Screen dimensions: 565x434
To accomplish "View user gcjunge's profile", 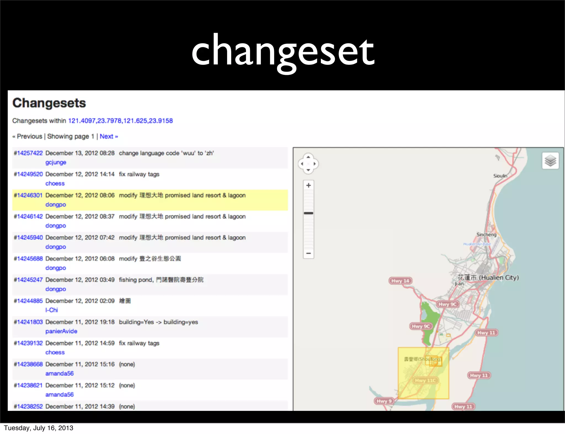I will pos(56,162).
